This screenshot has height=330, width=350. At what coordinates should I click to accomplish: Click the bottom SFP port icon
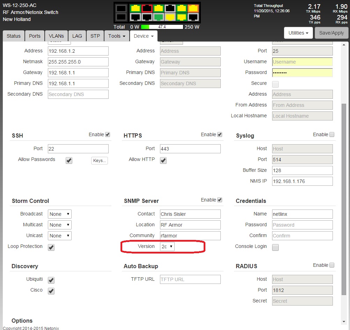[121, 17]
